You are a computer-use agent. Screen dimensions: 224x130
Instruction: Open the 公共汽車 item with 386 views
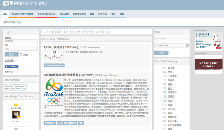pos(172,121)
